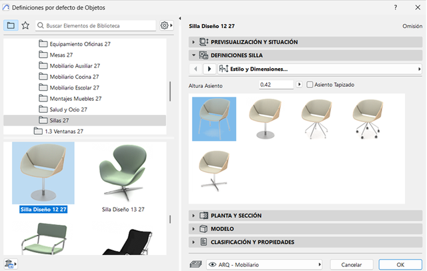Expand Previsualización y Situación panel

[193, 42]
